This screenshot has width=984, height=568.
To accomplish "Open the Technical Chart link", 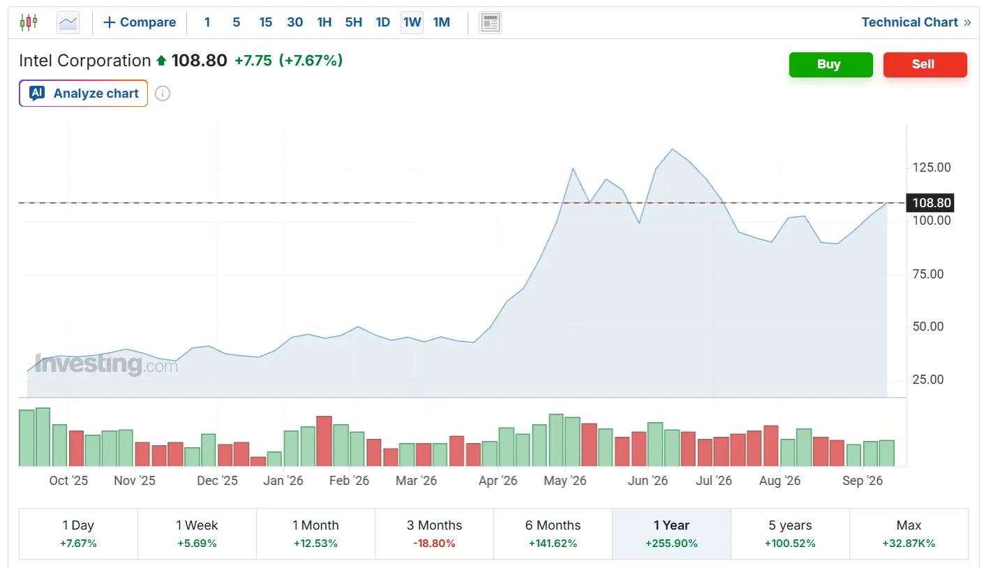I will [x=916, y=22].
